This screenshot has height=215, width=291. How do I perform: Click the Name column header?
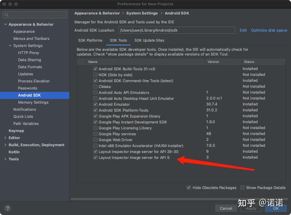[x=93, y=62]
